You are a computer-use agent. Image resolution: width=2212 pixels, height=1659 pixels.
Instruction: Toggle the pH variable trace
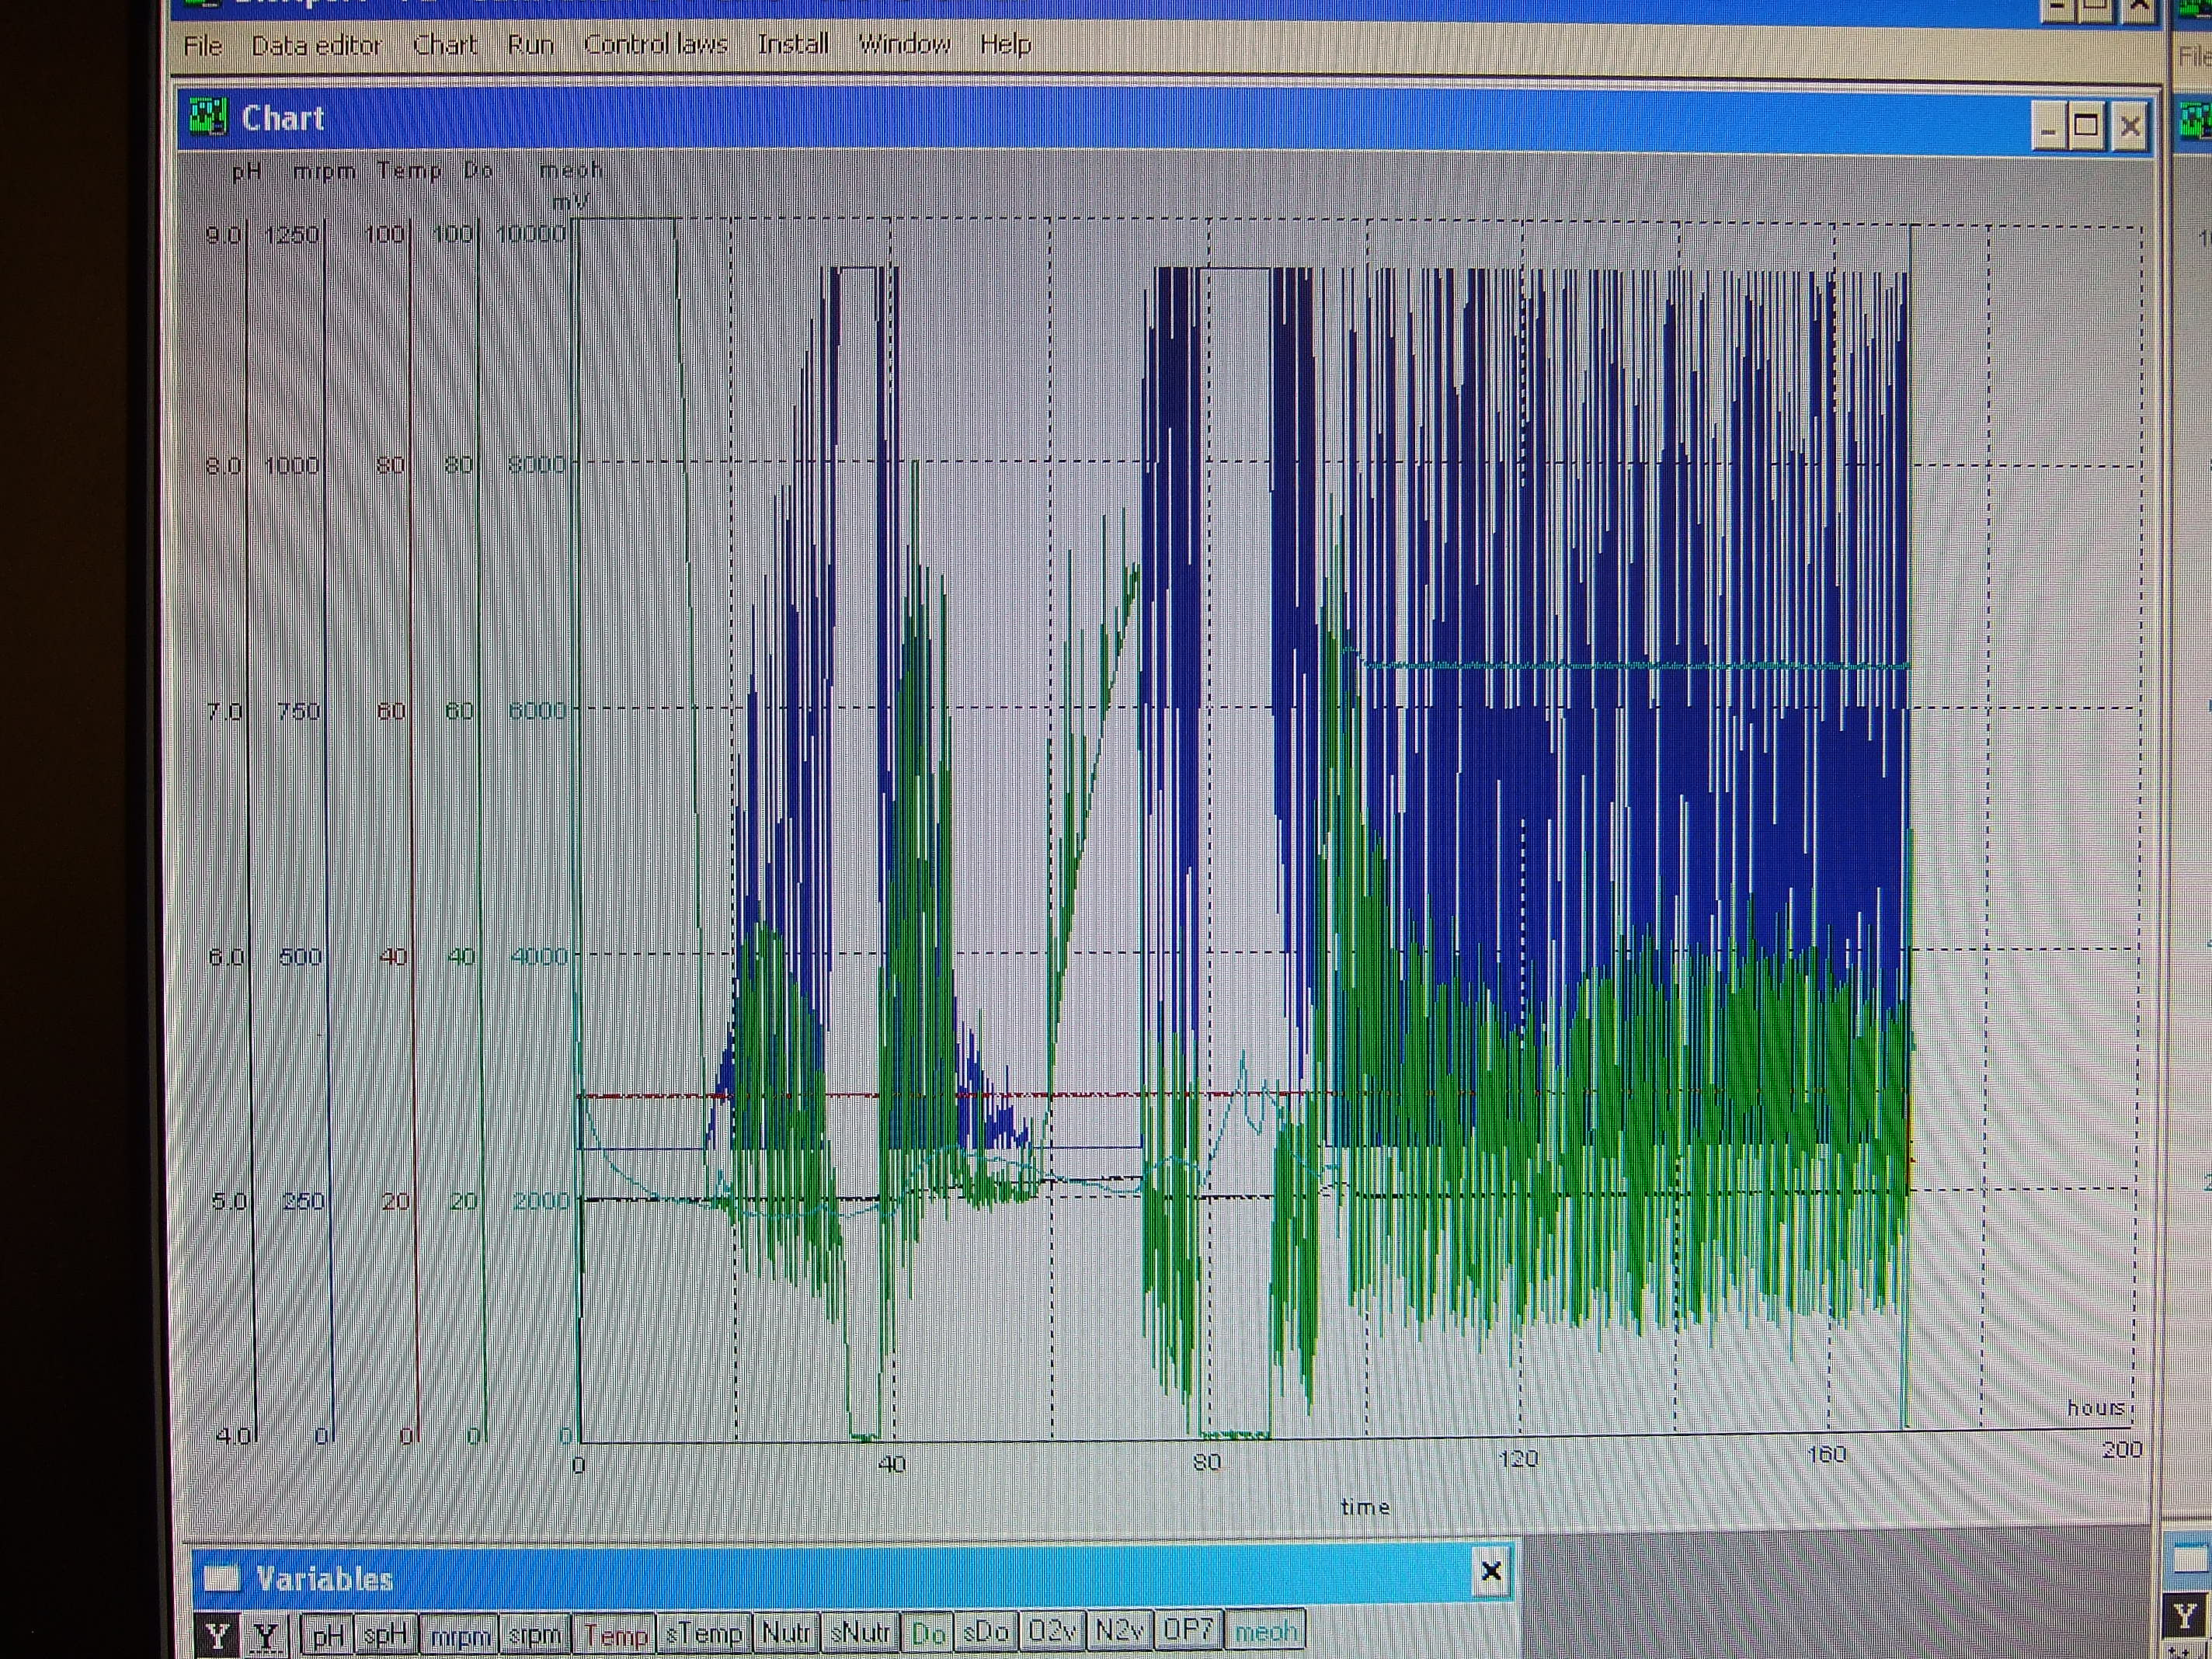327,1635
